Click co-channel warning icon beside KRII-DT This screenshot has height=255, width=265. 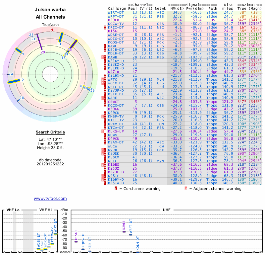[105, 27]
